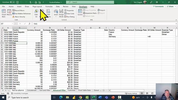The width and height of the screenshot is (178, 100).
Task: Click the Share button
Action: pyautogui.click(x=170, y=6)
